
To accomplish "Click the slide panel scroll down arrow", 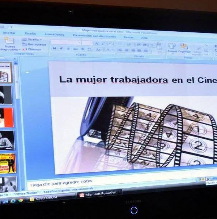I will 23,189.
